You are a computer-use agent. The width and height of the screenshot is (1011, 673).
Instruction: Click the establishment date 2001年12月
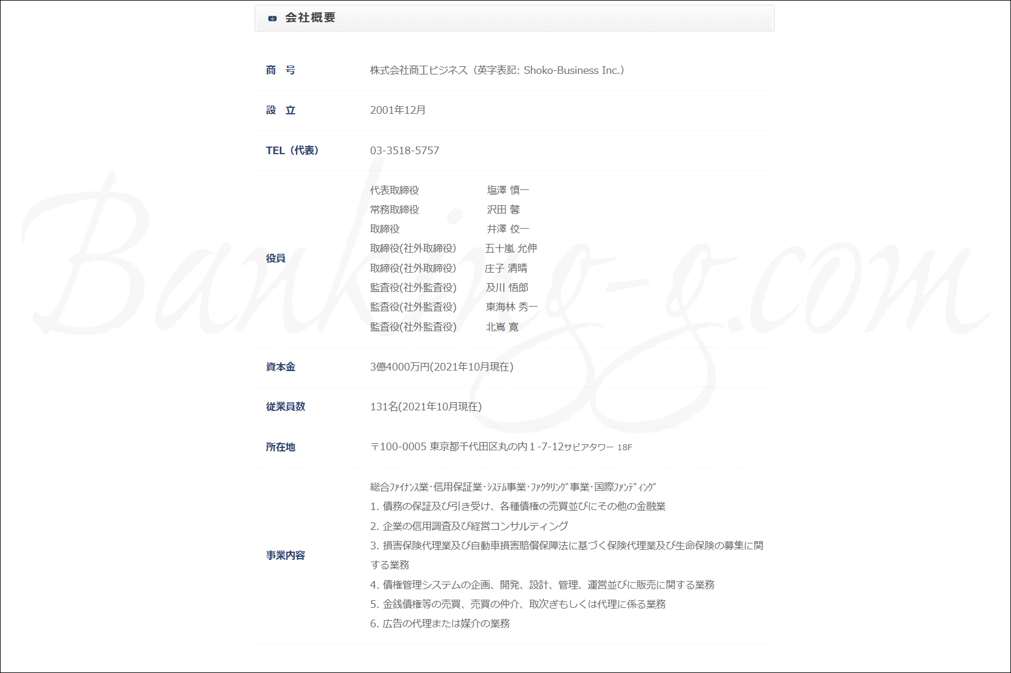(x=398, y=110)
